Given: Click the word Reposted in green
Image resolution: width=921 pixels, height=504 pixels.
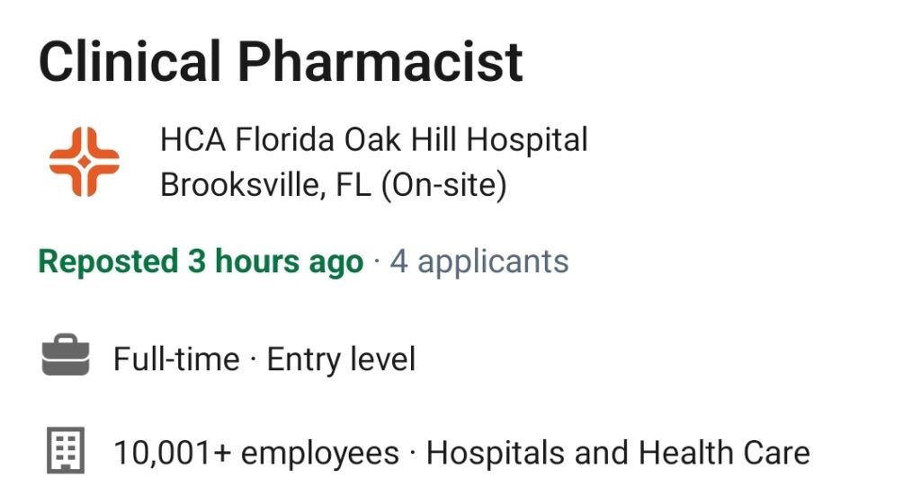Looking at the screenshot, I should click(x=109, y=261).
